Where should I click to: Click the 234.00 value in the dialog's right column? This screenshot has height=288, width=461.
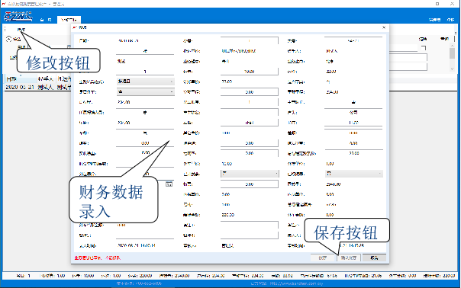point(332,92)
